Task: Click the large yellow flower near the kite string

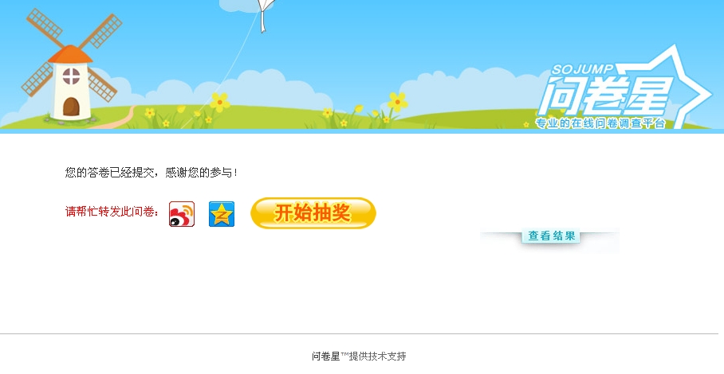Action: point(220,102)
